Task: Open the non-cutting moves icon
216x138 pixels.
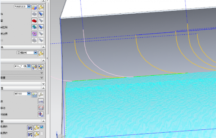Action: click(41, 108)
